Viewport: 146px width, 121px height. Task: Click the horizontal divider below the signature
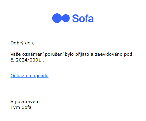click(x=73, y=119)
